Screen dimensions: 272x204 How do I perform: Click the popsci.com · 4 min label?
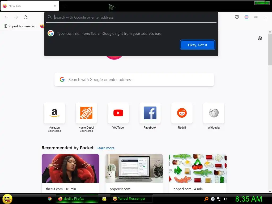point(188,189)
